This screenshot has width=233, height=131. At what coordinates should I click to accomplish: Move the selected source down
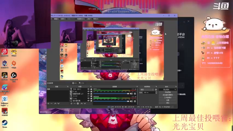tap(85, 103)
